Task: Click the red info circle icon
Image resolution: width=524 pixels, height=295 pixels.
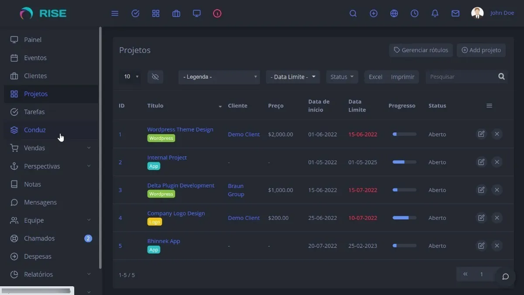Action: pyautogui.click(x=217, y=14)
